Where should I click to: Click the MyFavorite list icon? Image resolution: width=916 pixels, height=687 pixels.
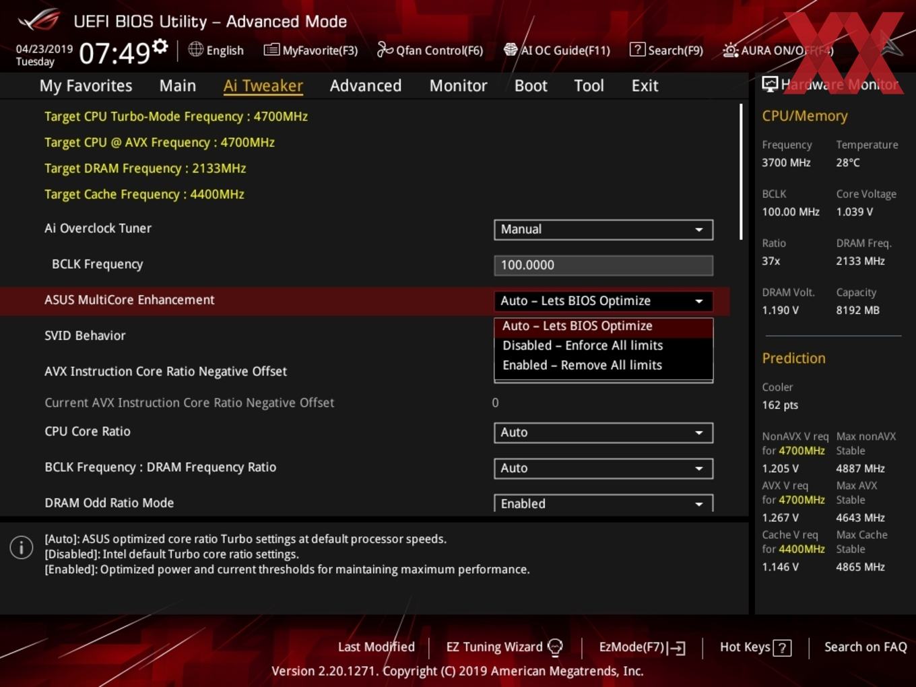tap(271, 50)
